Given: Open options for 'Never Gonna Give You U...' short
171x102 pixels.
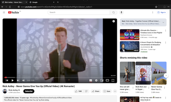Looking at the screenshot, I should coord(164,88).
